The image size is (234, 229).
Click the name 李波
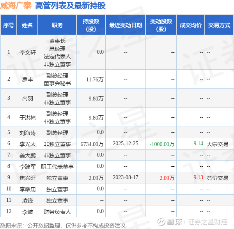28,212
